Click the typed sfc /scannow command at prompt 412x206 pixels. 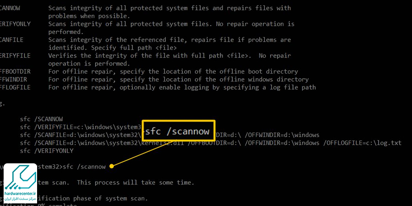84,166
